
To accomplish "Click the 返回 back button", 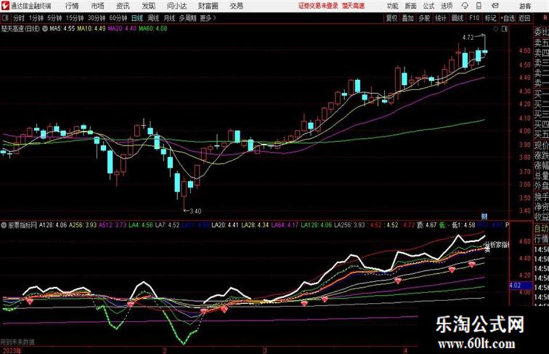I will 524,18.
